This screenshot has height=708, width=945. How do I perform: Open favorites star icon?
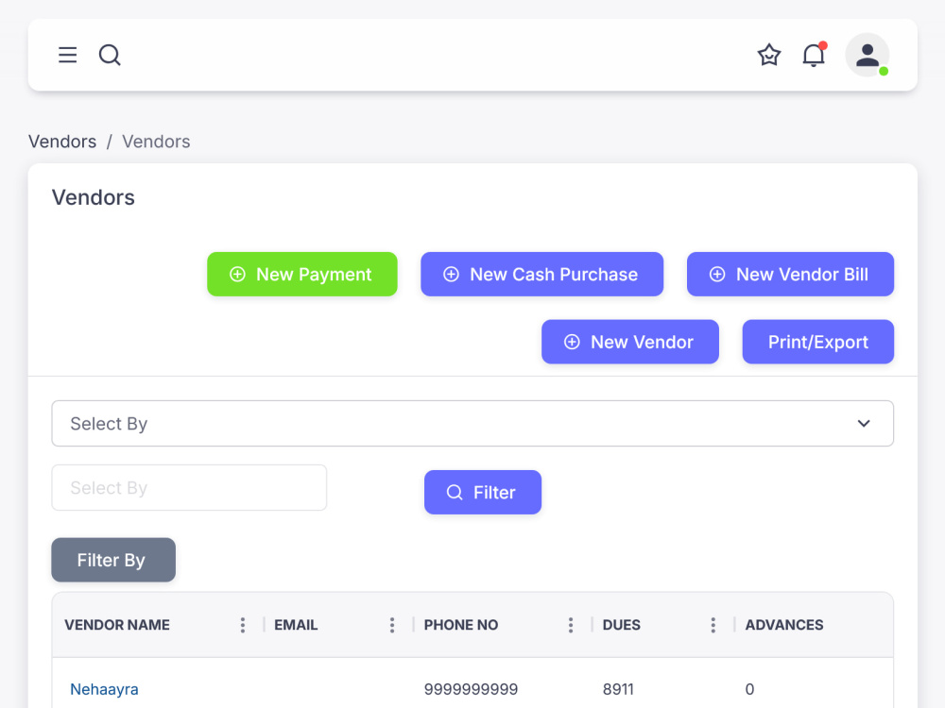(769, 55)
